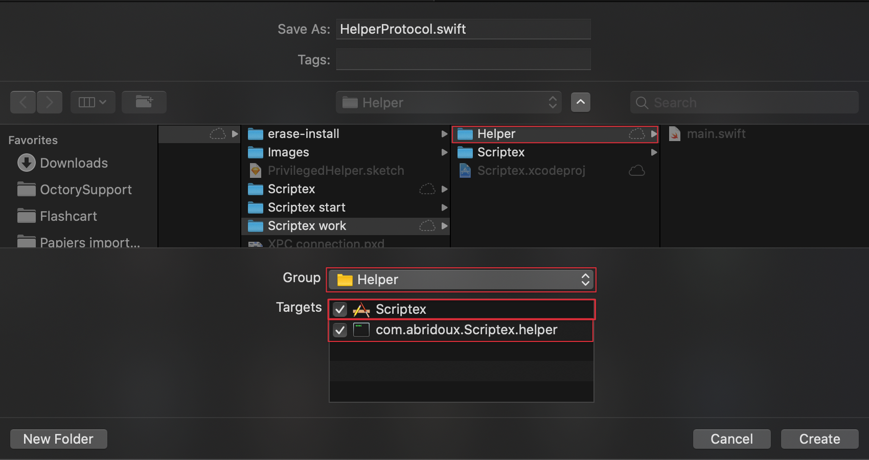Click the new folder toolbar icon
Viewport: 869px width, 460px height.
(144, 102)
